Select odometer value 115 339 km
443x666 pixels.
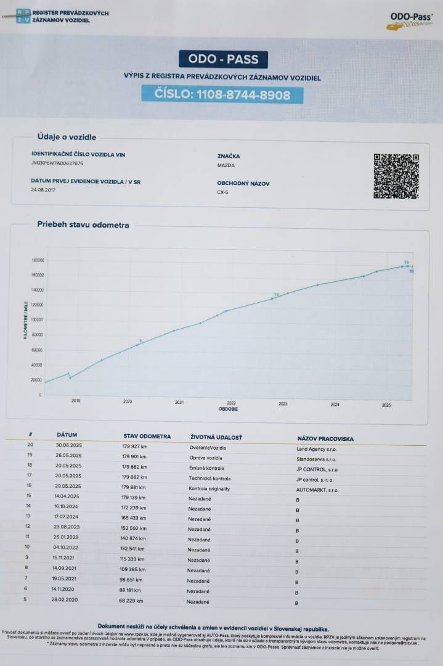click(x=132, y=559)
